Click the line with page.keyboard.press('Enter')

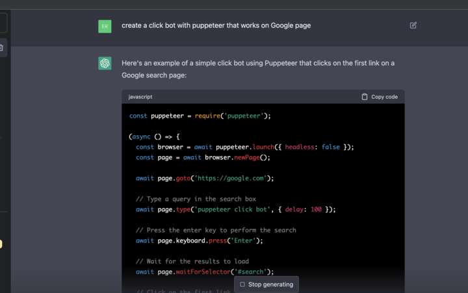200,240
